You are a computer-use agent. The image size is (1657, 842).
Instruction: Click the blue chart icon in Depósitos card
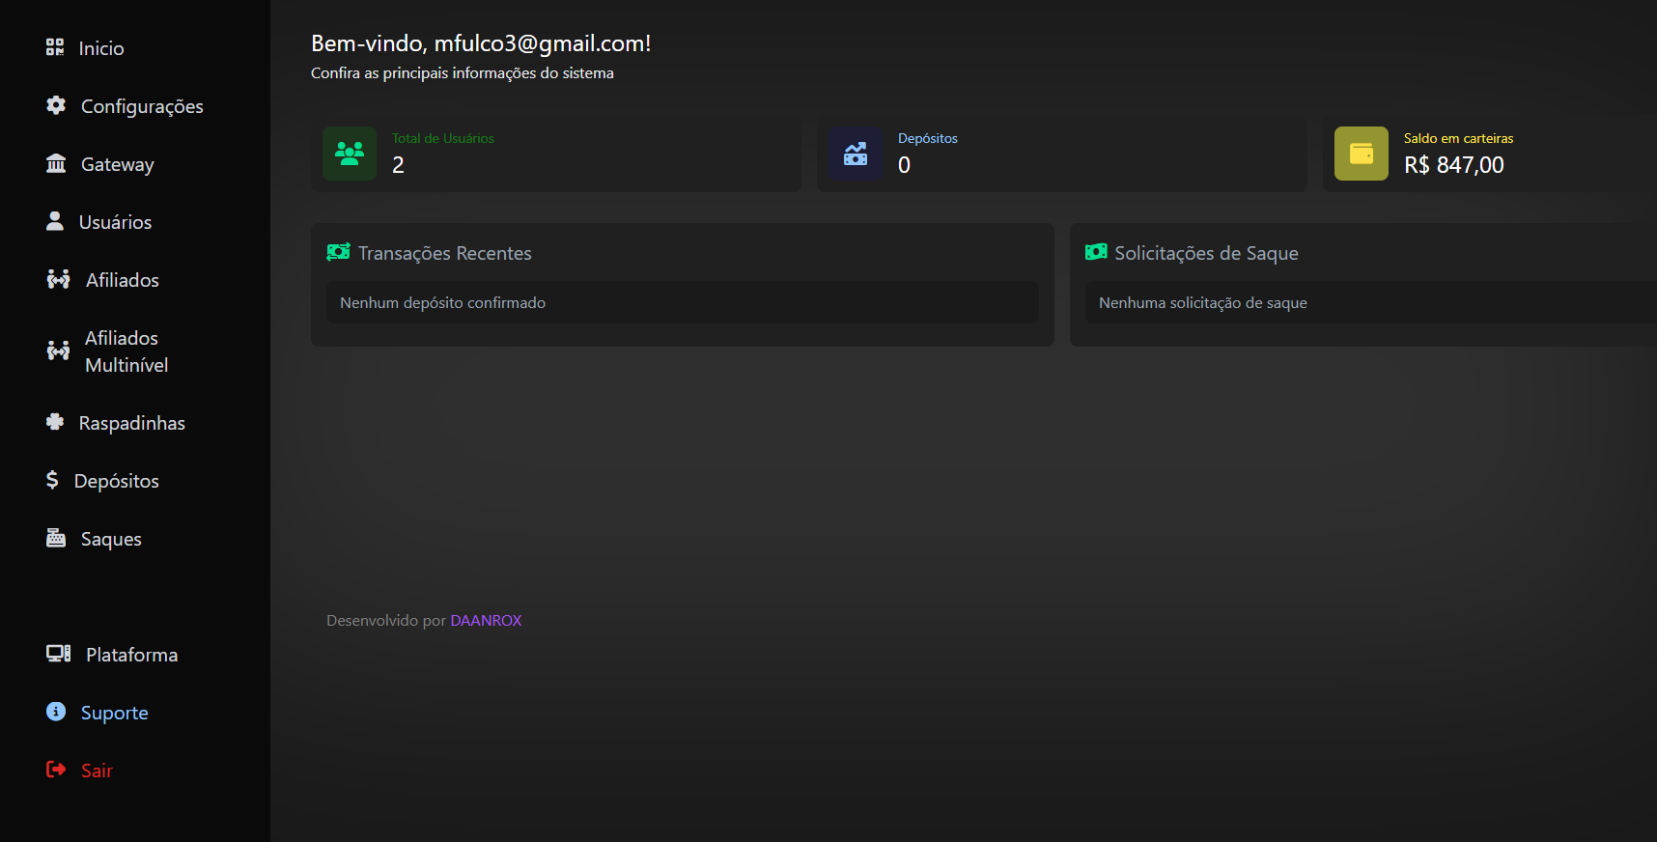tap(856, 154)
